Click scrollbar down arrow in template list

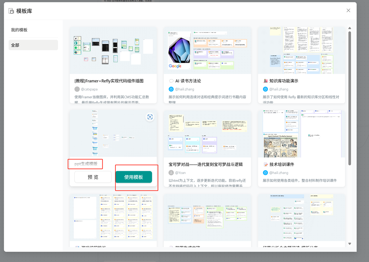[x=350, y=244]
